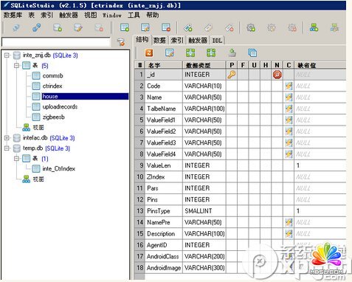The height and width of the screenshot is (282, 352).
Task: Click the new table icon with plus
Action: (x=125, y=27)
